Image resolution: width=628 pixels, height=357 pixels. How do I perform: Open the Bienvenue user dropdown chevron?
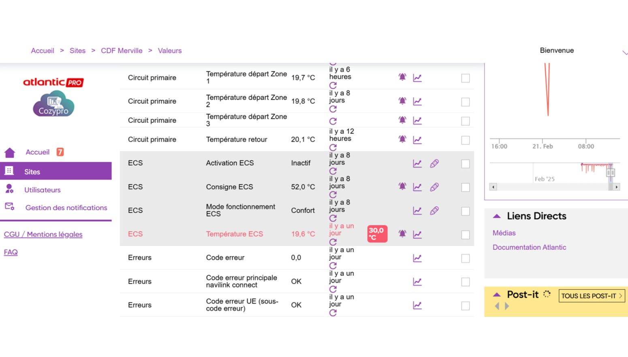pyautogui.click(x=624, y=53)
